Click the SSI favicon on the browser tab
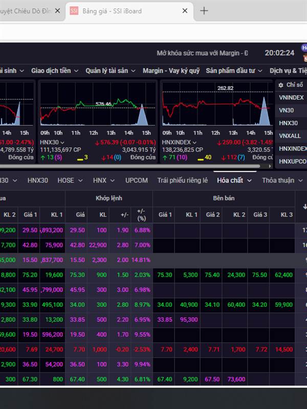Image resolution: width=307 pixels, height=409 pixels. click(x=74, y=11)
